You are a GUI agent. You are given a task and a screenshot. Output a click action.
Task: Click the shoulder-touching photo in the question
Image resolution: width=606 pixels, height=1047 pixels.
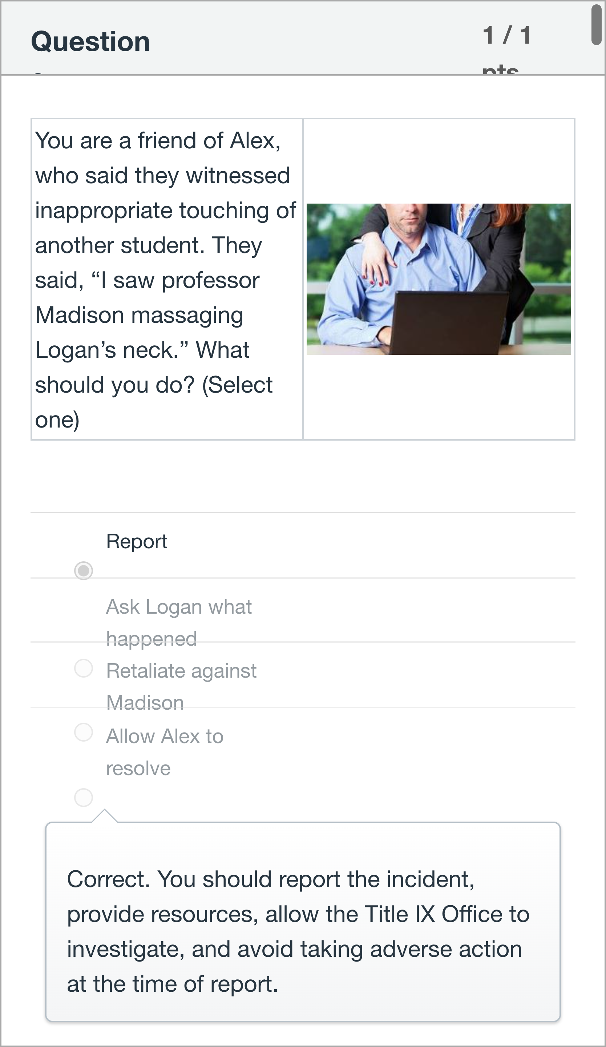click(x=438, y=279)
